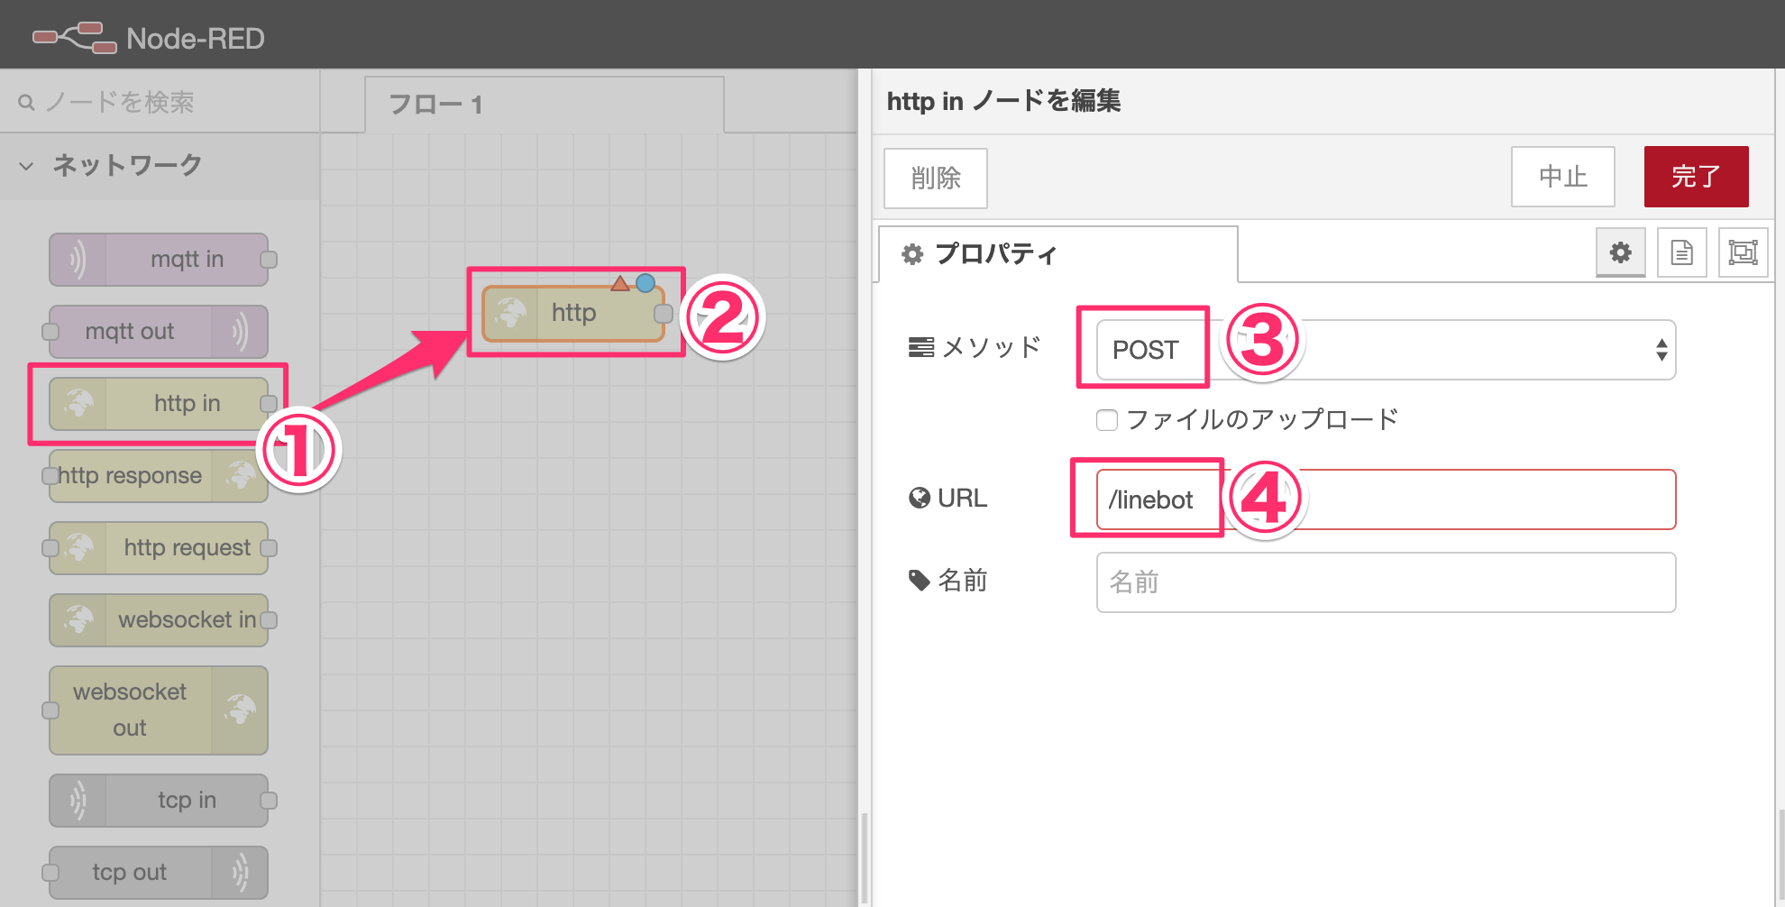Open the プロパティ tab
Viewport: 1785px width, 907px height.
(1058, 254)
